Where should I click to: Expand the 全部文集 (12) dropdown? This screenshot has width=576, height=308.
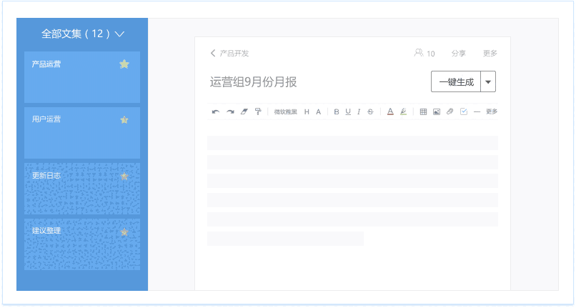pyautogui.click(x=83, y=34)
